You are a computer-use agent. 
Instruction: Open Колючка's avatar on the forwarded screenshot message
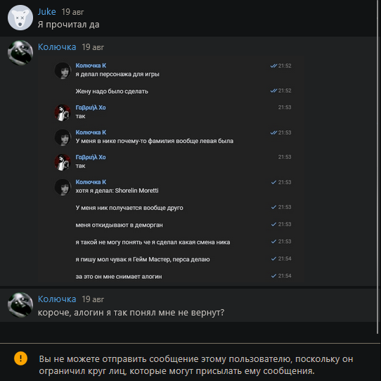[20, 53]
